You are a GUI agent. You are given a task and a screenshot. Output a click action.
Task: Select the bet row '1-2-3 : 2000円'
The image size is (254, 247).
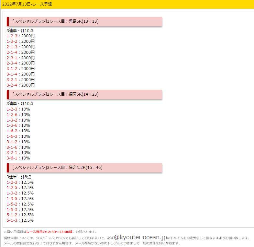coord(21,36)
